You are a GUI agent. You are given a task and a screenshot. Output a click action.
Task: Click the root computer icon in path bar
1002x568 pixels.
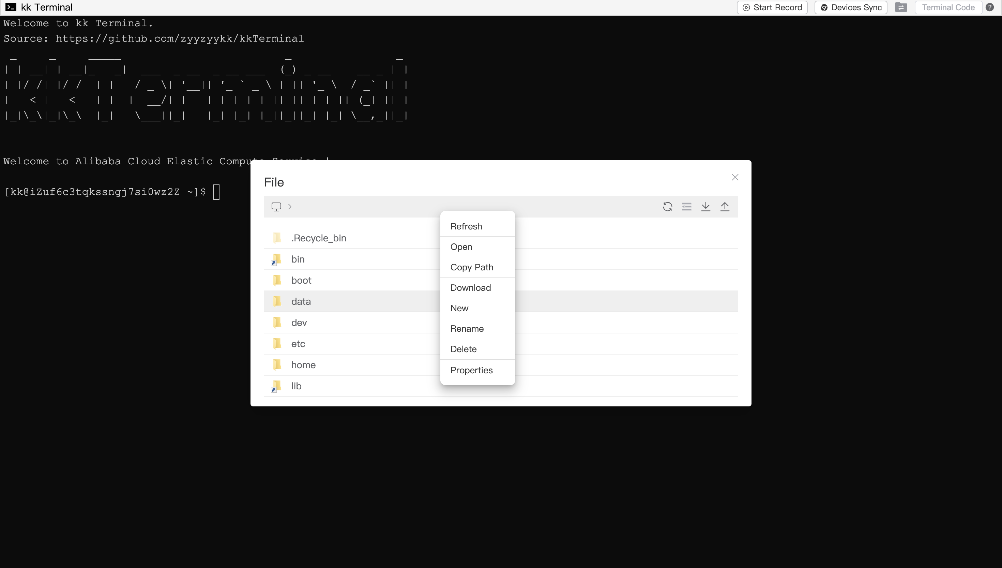point(276,206)
